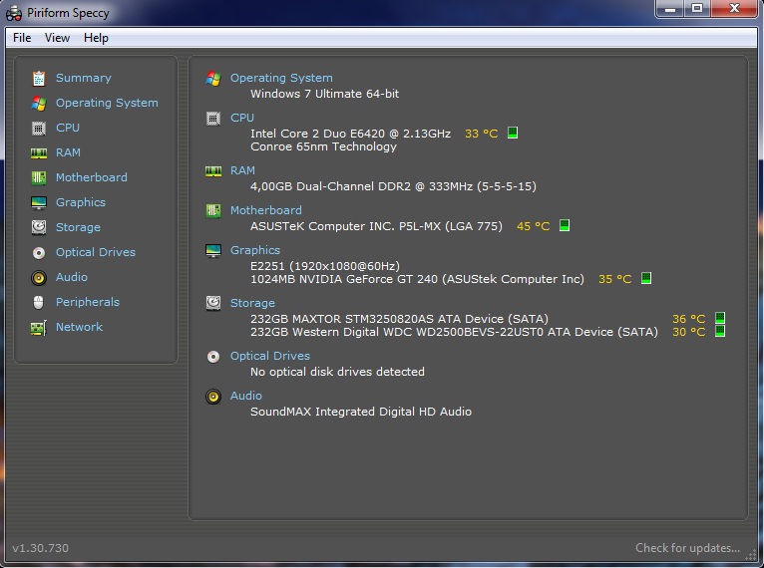
Task: Click the Motherboard icon in sidebar
Action: pyautogui.click(x=39, y=177)
